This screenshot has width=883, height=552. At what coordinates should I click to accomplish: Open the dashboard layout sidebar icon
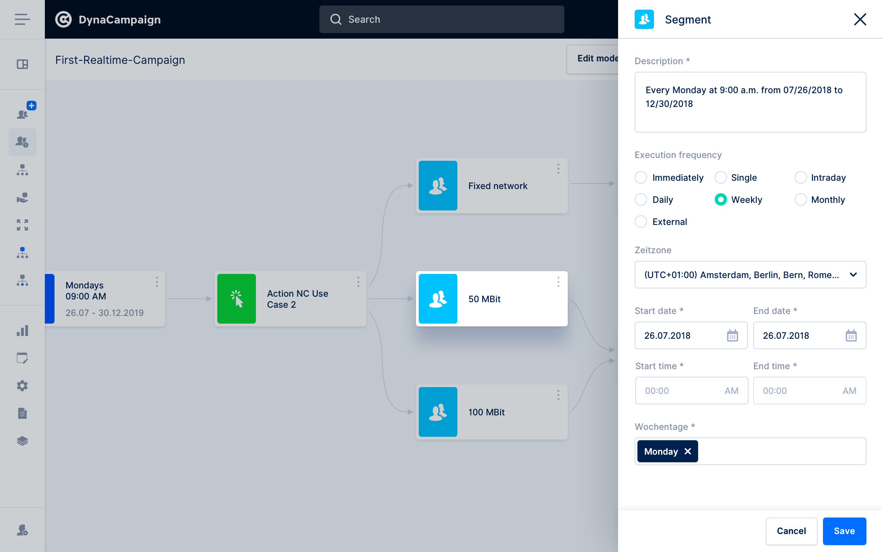coord(22,64)
